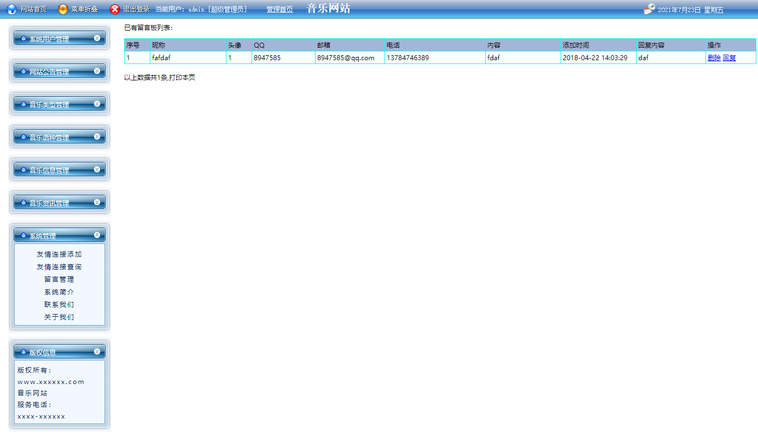Click the 音乐网站 title in the header
Viewport: 758px width, 436px height.
[x=329, y=9]
